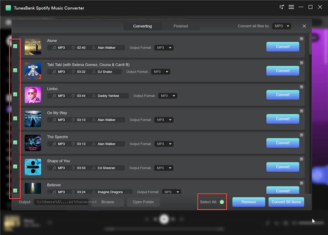Viewport: 328px width, 235px height.
Task: Click the Browse output folder button
Action: click(108, 202)
